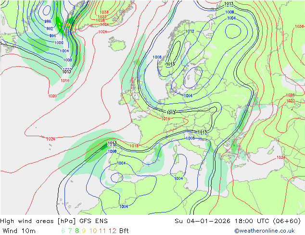Viewport: 305px width, 235px height.
Task: Click the red 1024 label near the Azores
Action: (51, 139)
